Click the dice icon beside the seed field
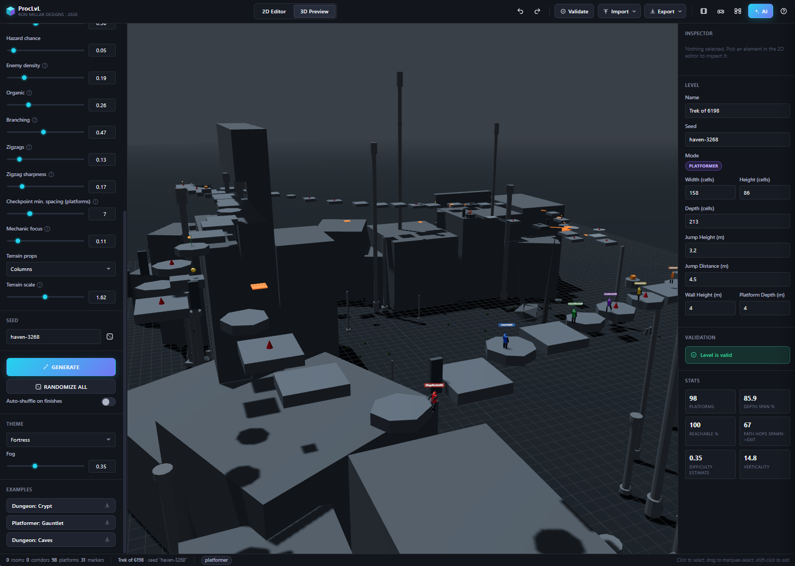This screenshot has width=795, height=566. [110, 337]
